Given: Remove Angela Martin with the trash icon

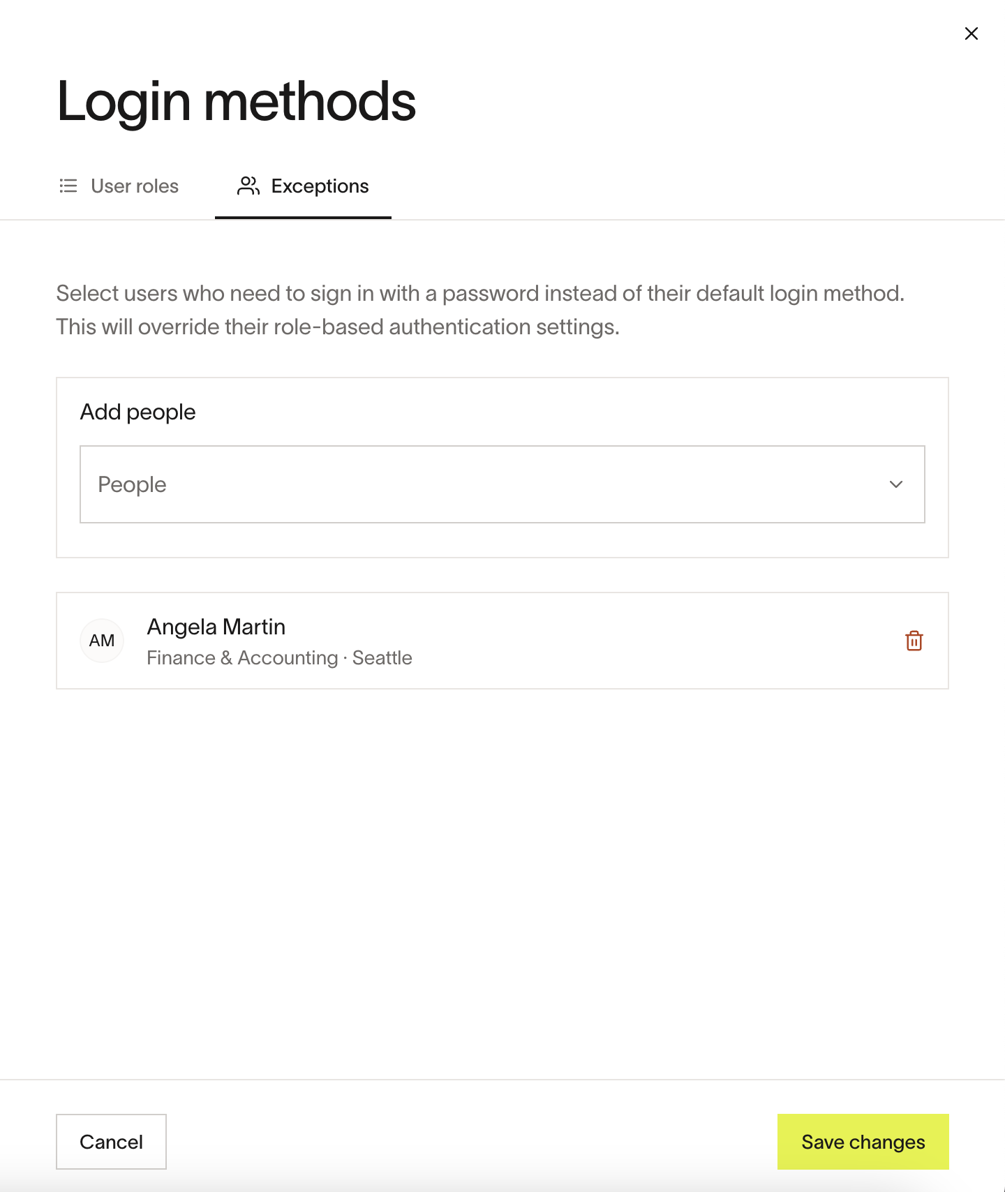Looking at the screenshot, I should [x=914, y=641].
